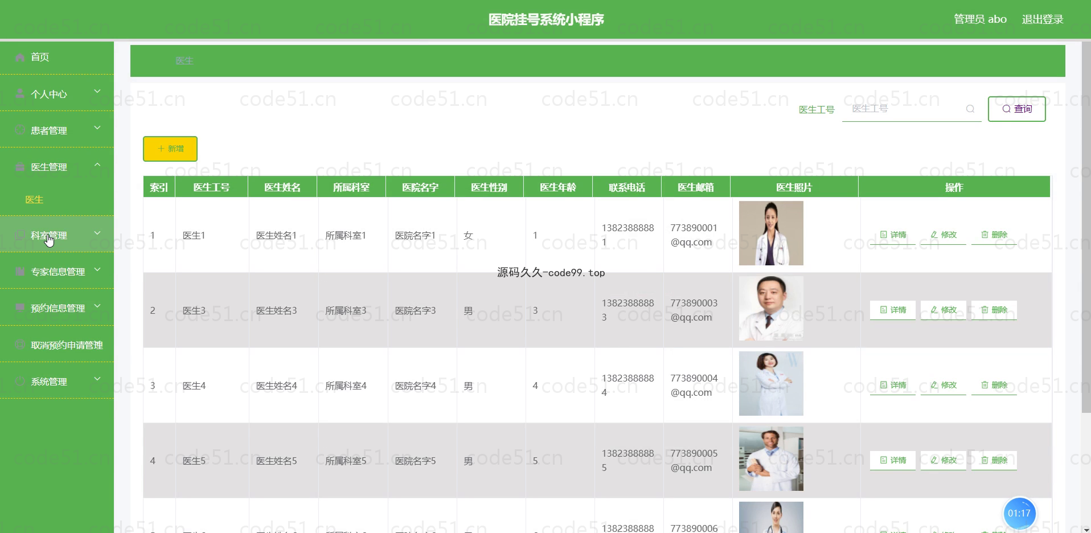Click the page's vertical scrollbar
The image size is (1091, 533).
tap(1086, 228)
